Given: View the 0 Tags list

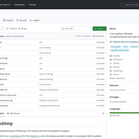Looking at the screenshot, I should tap(23, 28).
